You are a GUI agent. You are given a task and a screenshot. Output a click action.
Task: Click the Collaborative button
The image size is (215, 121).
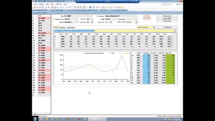(x=167, y=16)
